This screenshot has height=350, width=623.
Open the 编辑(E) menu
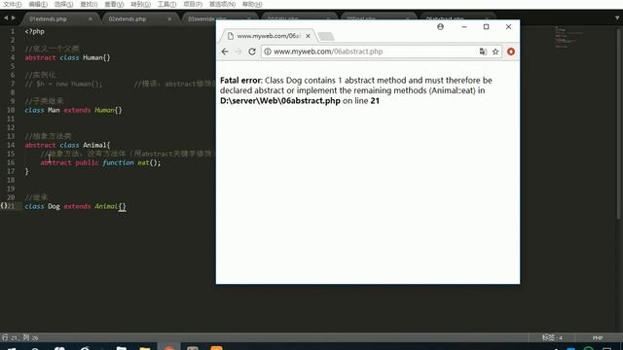click(x=38, y=4)
